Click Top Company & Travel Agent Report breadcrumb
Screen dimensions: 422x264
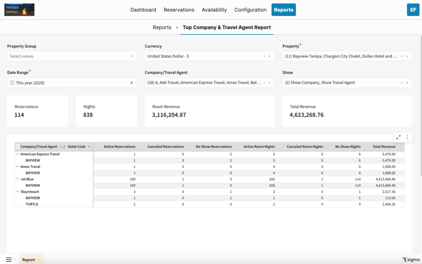[x=227, y=27]
